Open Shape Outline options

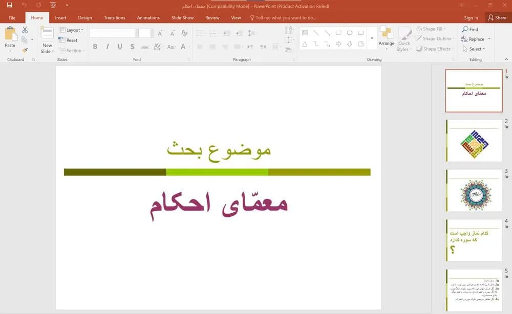(x=435, y=38)
